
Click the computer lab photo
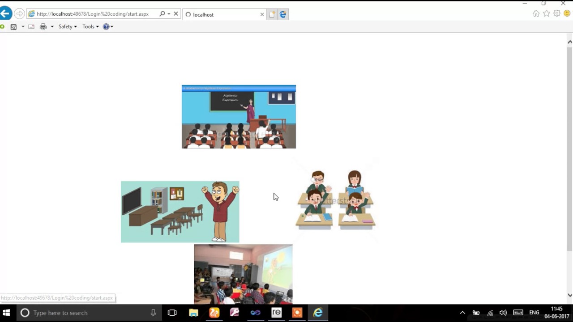point(243,274)
